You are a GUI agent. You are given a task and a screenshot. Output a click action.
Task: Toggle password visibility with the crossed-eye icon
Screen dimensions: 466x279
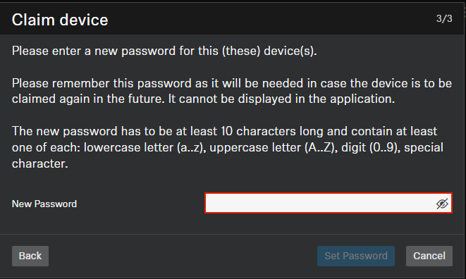442,204
